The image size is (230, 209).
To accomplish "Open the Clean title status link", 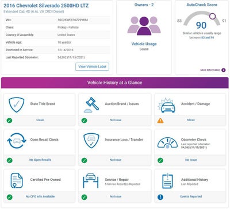I will coord(40,120).
